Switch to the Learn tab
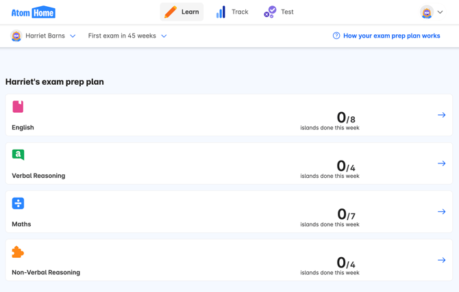The height and width of the screenshot is (292, 459). [182, 12]
